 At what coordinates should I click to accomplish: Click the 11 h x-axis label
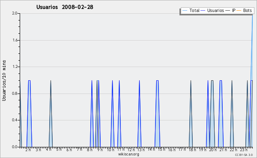click(x=121, y=149)
